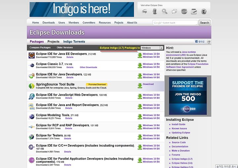This screenshot has width=238, height=168.
Task: Open Details for Eclipse Modeling Tools
Action: coord(69,118)
